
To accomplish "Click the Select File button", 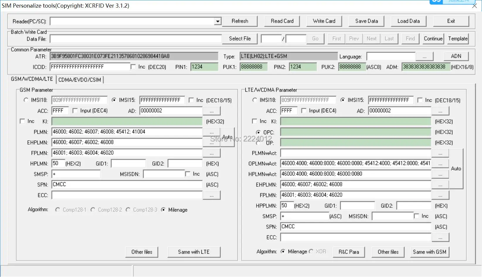I will tap(240, 39).
